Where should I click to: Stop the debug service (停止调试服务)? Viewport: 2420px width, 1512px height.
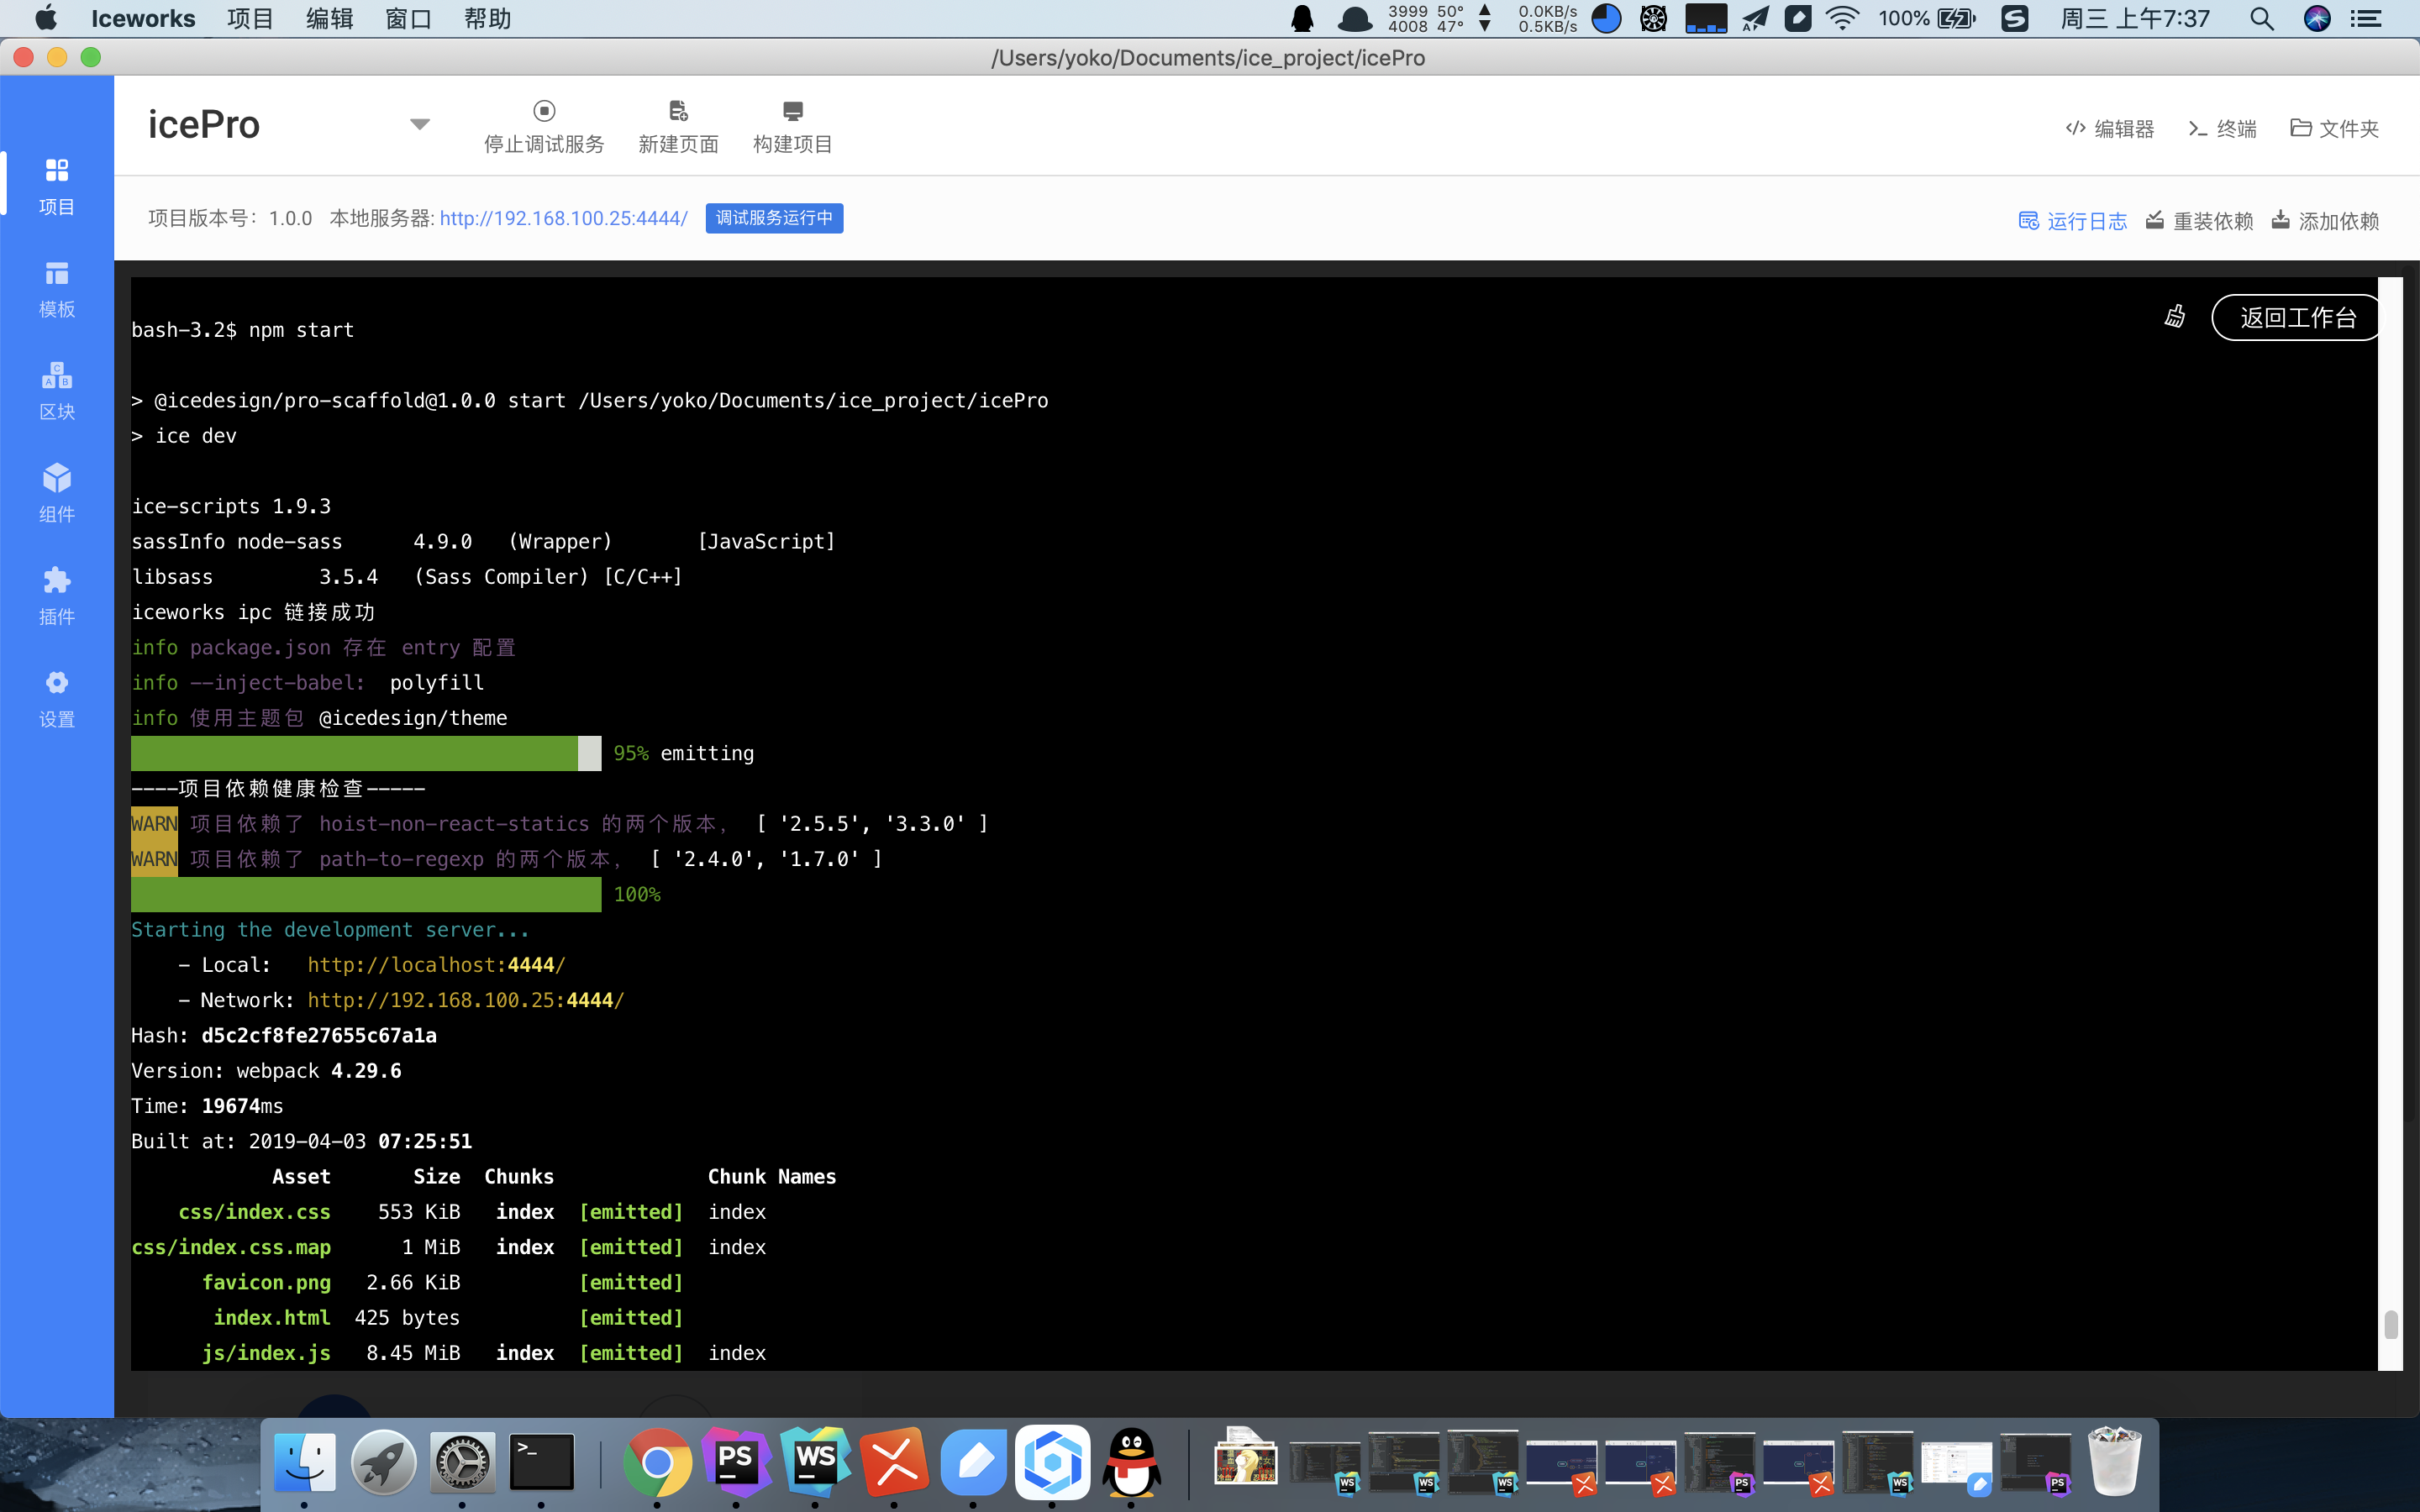tap(544, 127)
